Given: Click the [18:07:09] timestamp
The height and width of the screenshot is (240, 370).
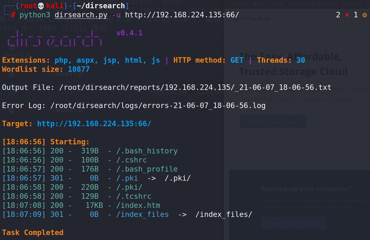Looking at the screenshot, I should (x=24, y=214).
